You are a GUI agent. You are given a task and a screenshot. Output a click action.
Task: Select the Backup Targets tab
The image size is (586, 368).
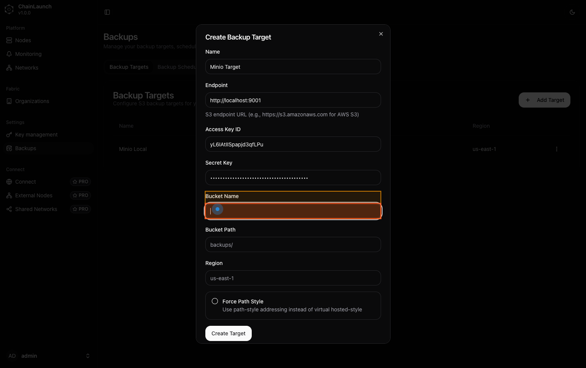click(129, 67)
